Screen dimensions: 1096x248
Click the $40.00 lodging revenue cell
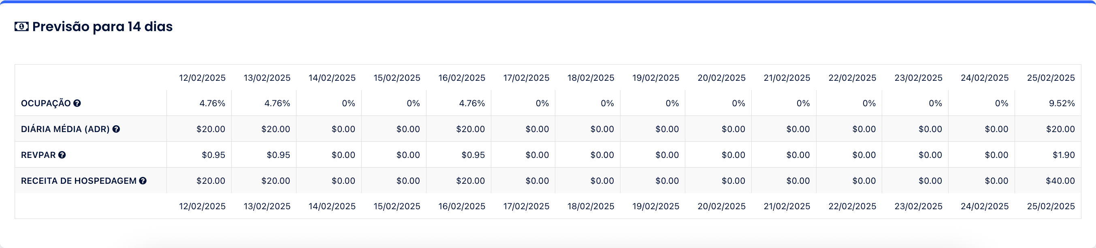(1060, 181)
